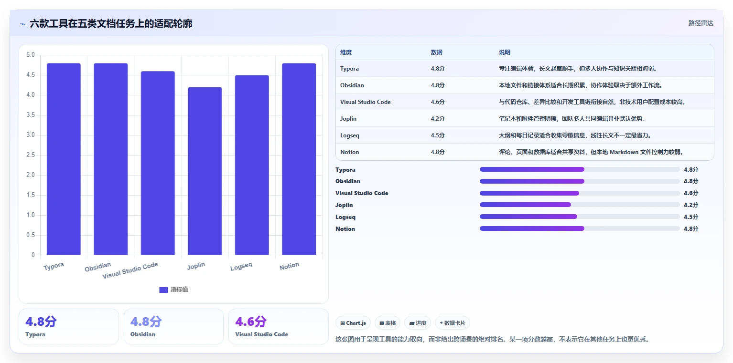Click the Joplin x-axis label
Image resolution: width=733 pixels, height=363 pixels.
point(196,266)
